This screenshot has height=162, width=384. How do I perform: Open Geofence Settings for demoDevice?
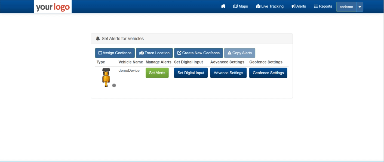268,73
